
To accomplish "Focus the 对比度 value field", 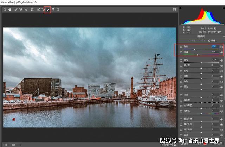I will click(215, 65).
